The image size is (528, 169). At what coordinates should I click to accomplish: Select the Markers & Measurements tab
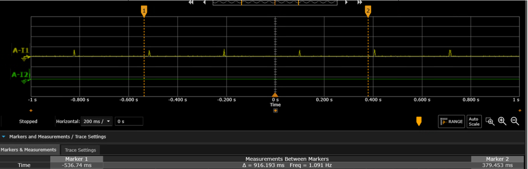tap(28, 150)
